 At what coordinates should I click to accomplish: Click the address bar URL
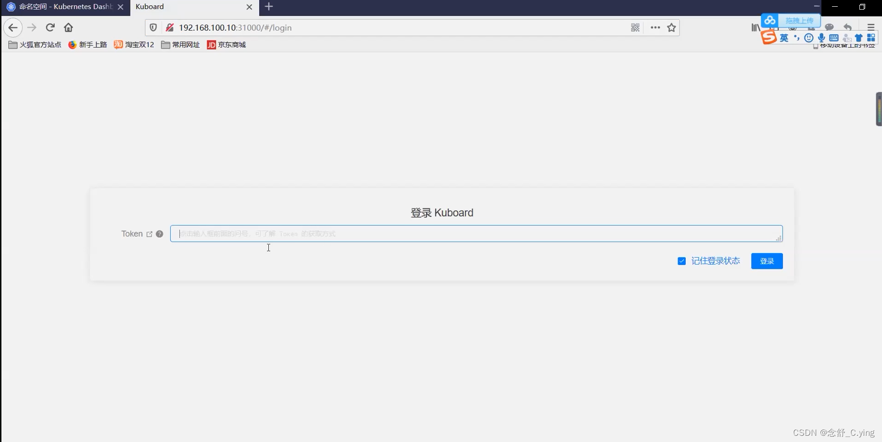(x=235, y=28)
